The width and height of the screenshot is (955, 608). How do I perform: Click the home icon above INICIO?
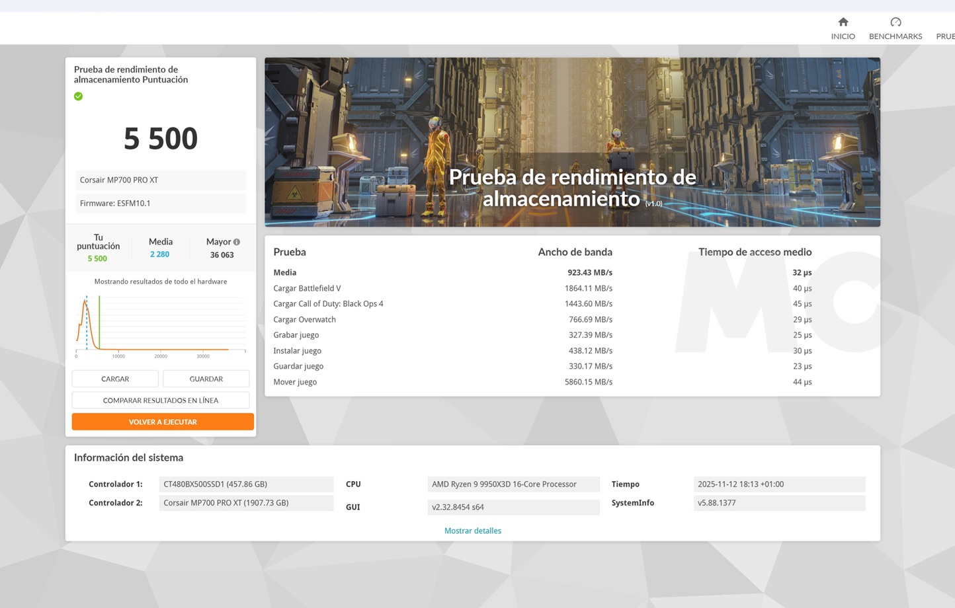[843, 22]
